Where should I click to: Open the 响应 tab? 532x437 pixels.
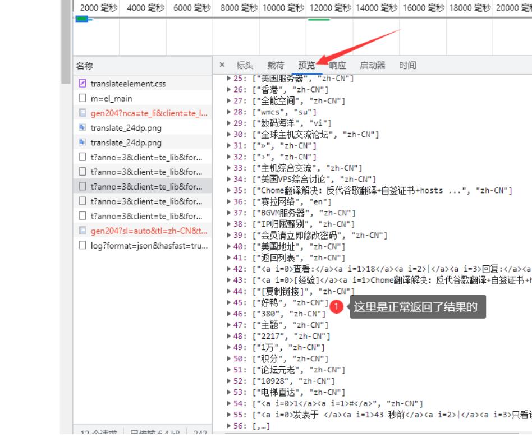338,65
